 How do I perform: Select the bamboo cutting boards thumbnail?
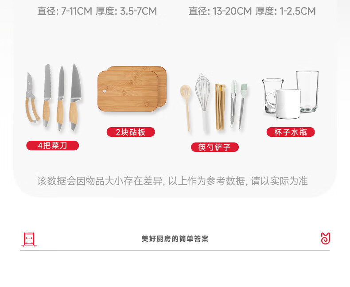tap(132, 89)
